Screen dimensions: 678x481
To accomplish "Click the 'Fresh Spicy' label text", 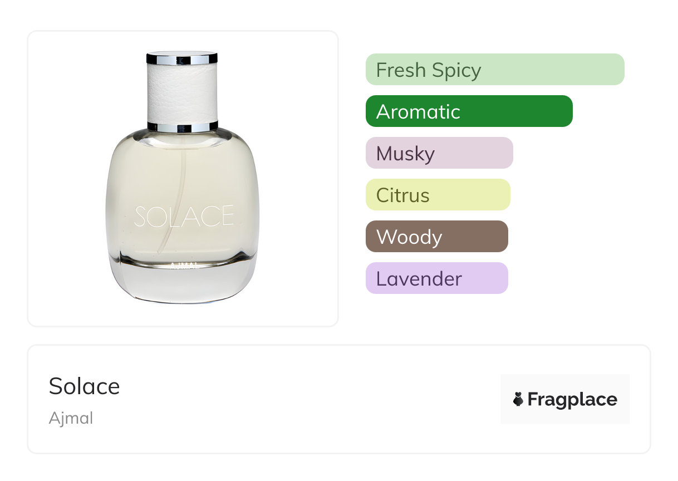I will [x=428, y=70].
